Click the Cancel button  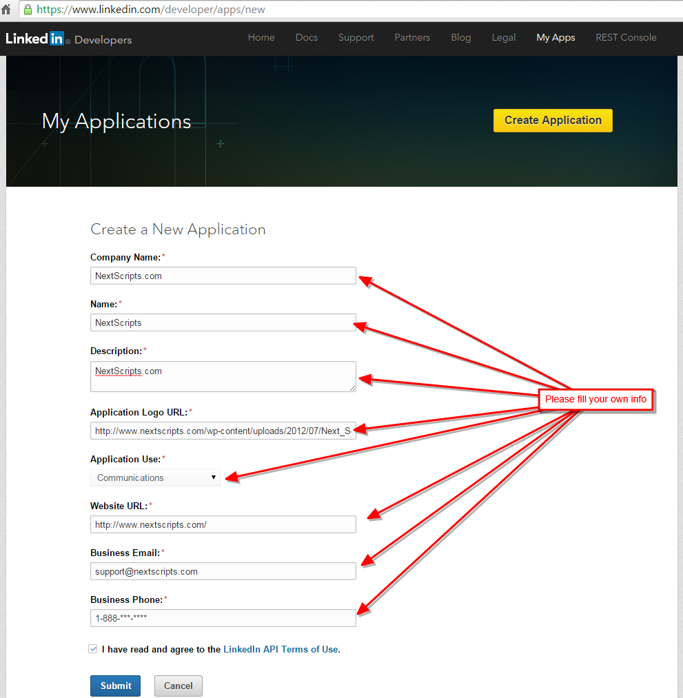[179, 686]
